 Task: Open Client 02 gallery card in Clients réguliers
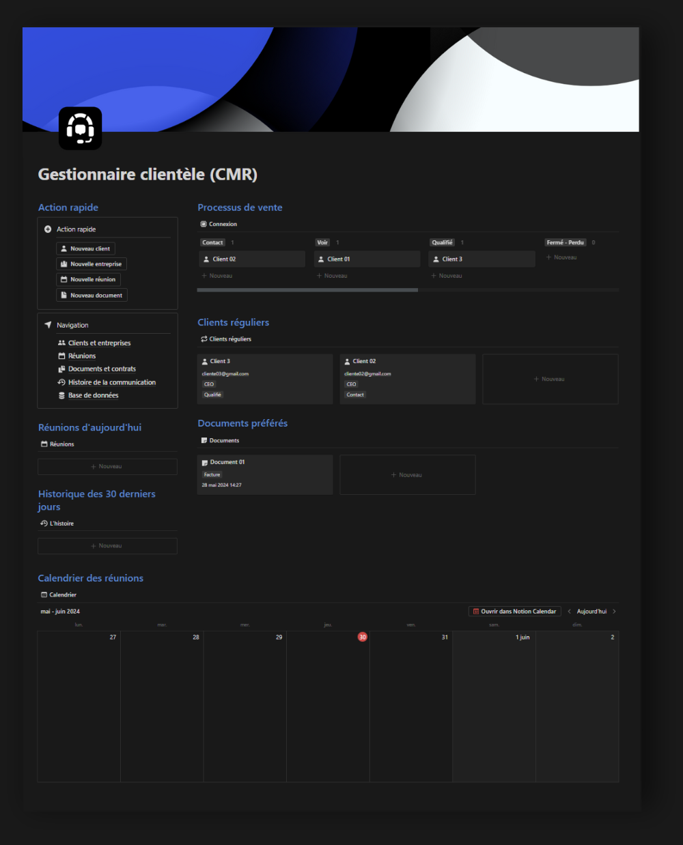408,379
